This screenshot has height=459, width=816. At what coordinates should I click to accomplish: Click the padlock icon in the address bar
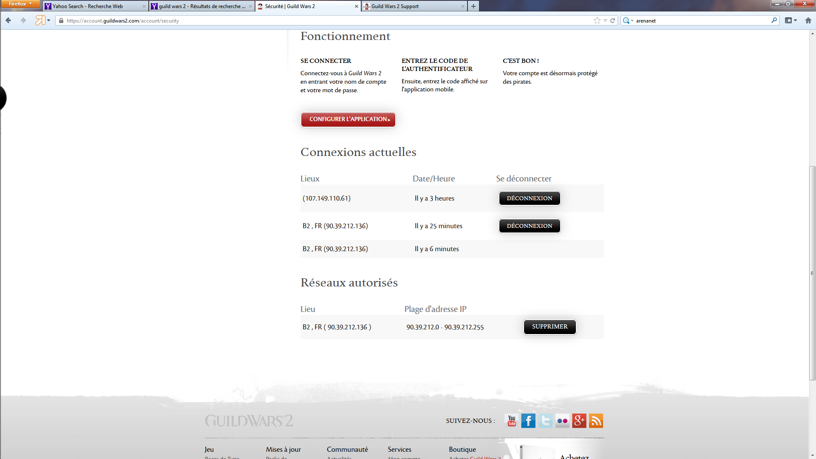(x=61, y=20)
